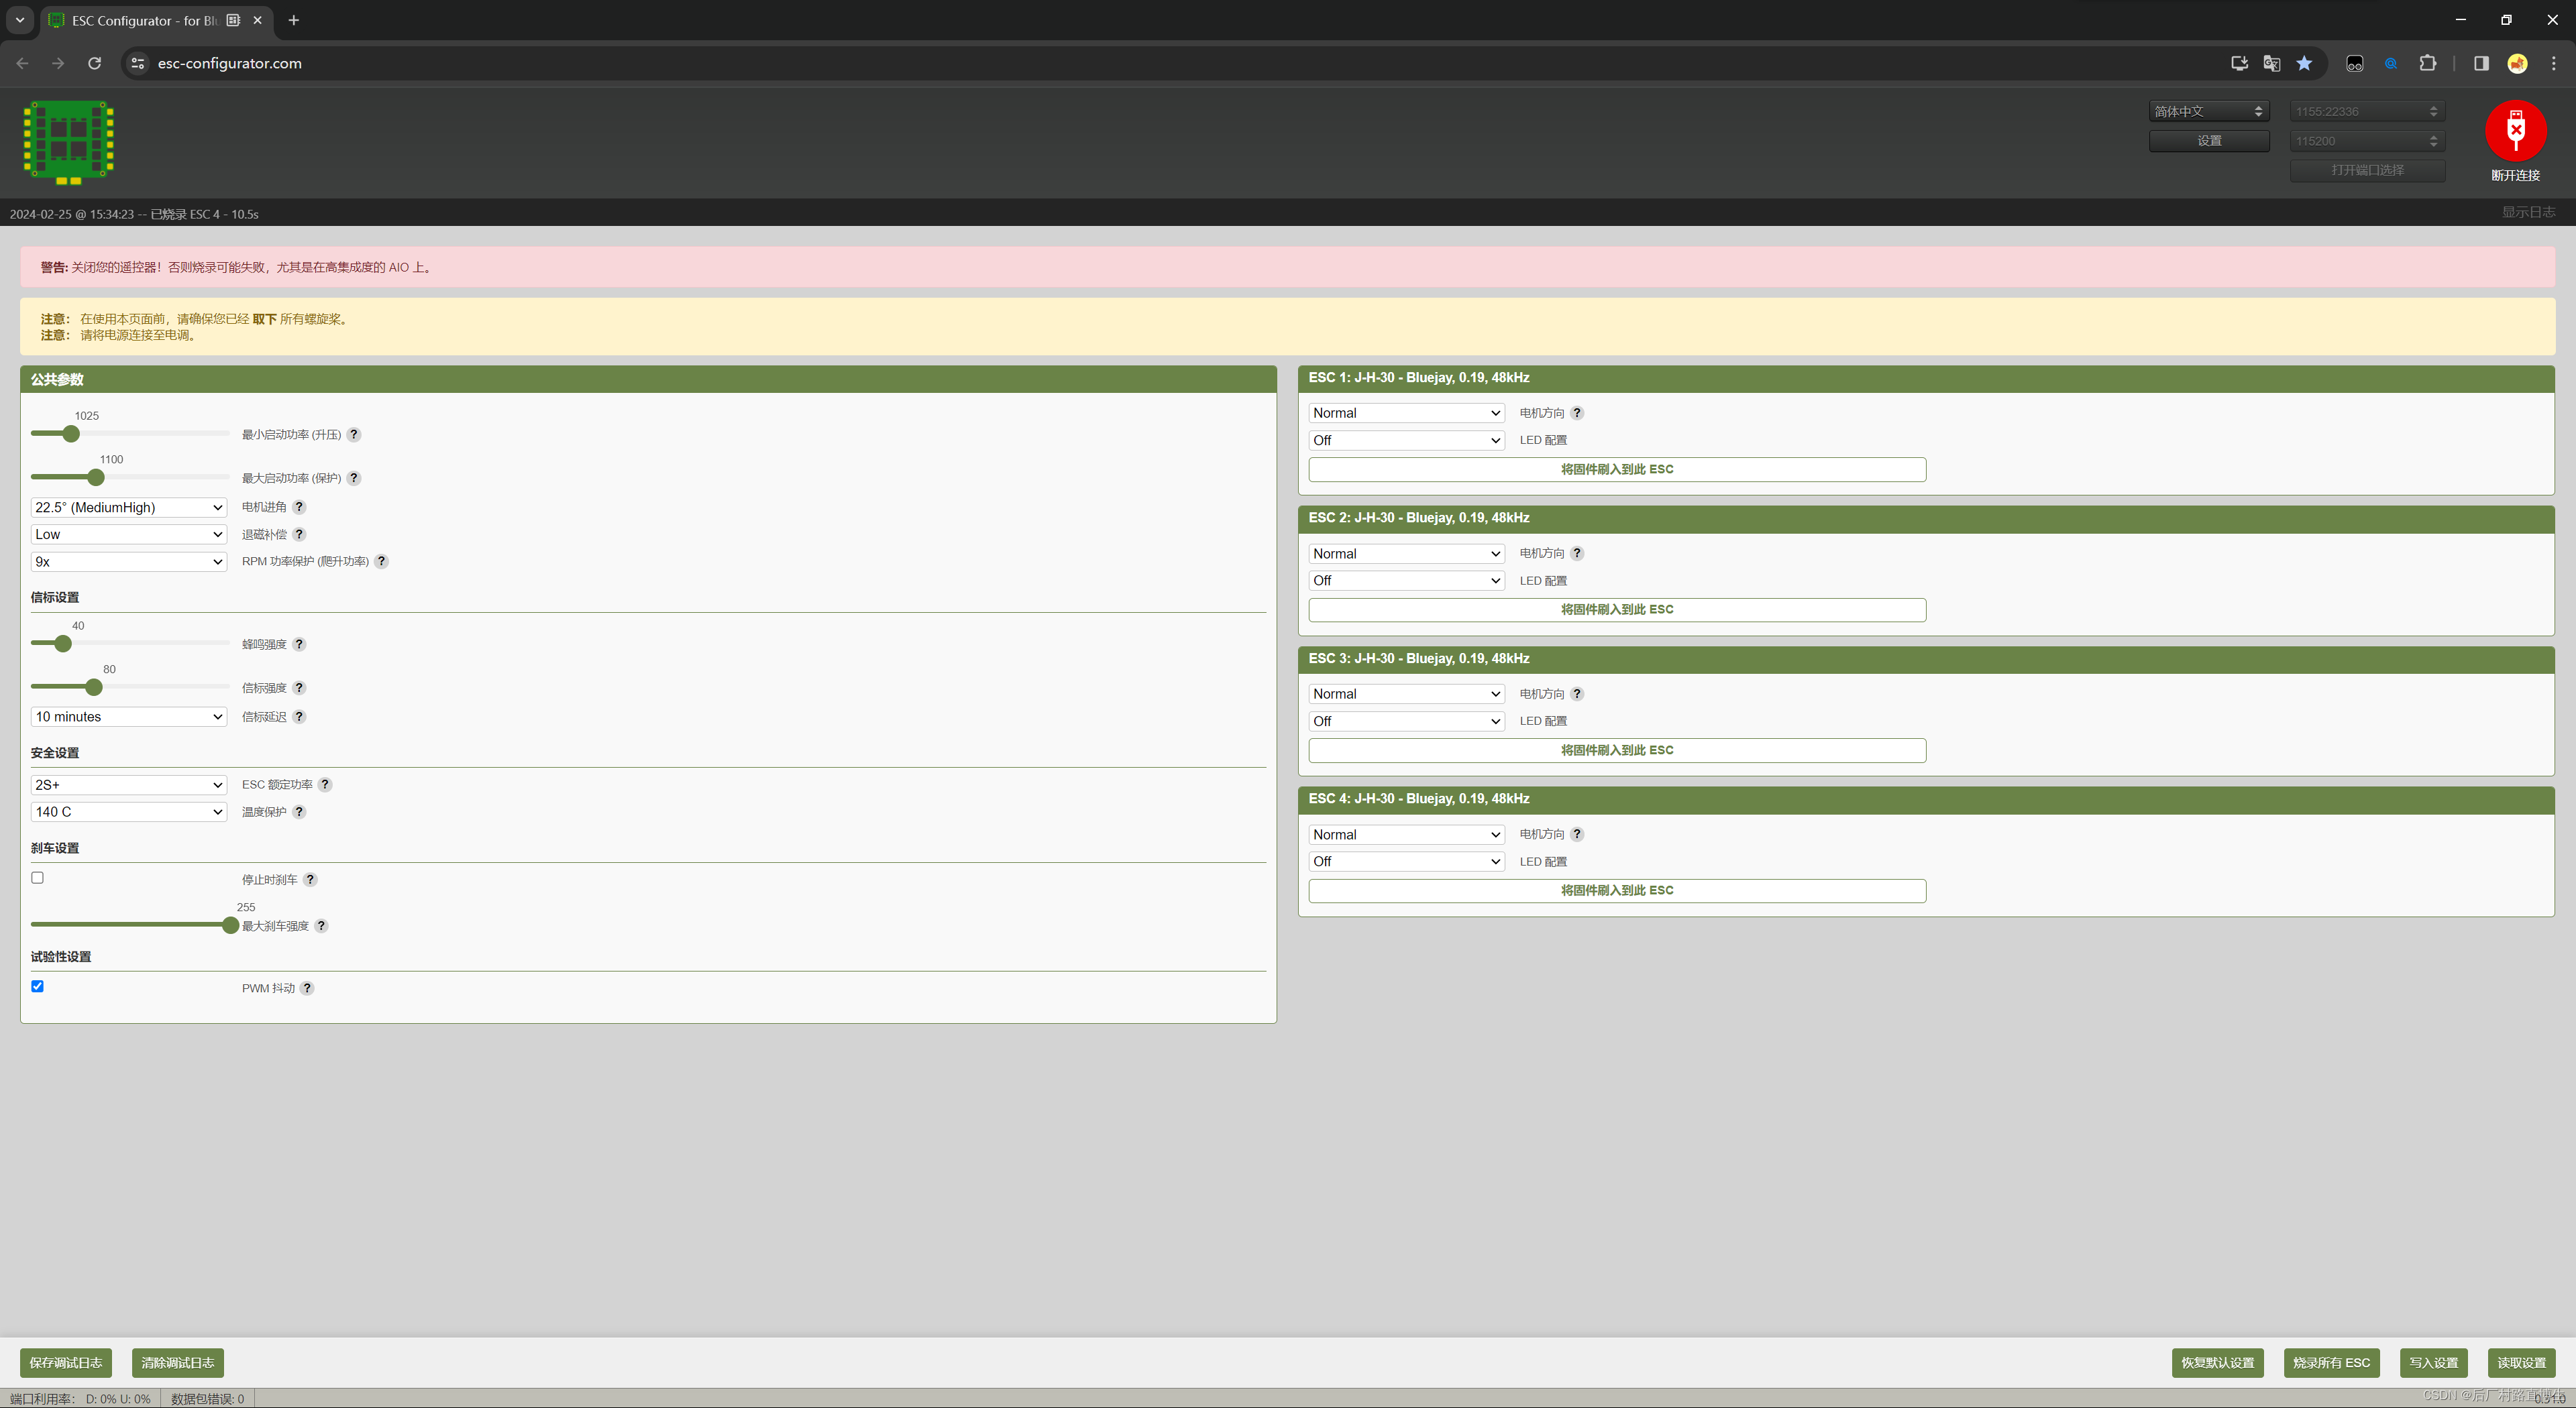This screenshot has width=2576, height=1408.
Task: Open the 简体中文 language selector
Action: (2208, 111)
